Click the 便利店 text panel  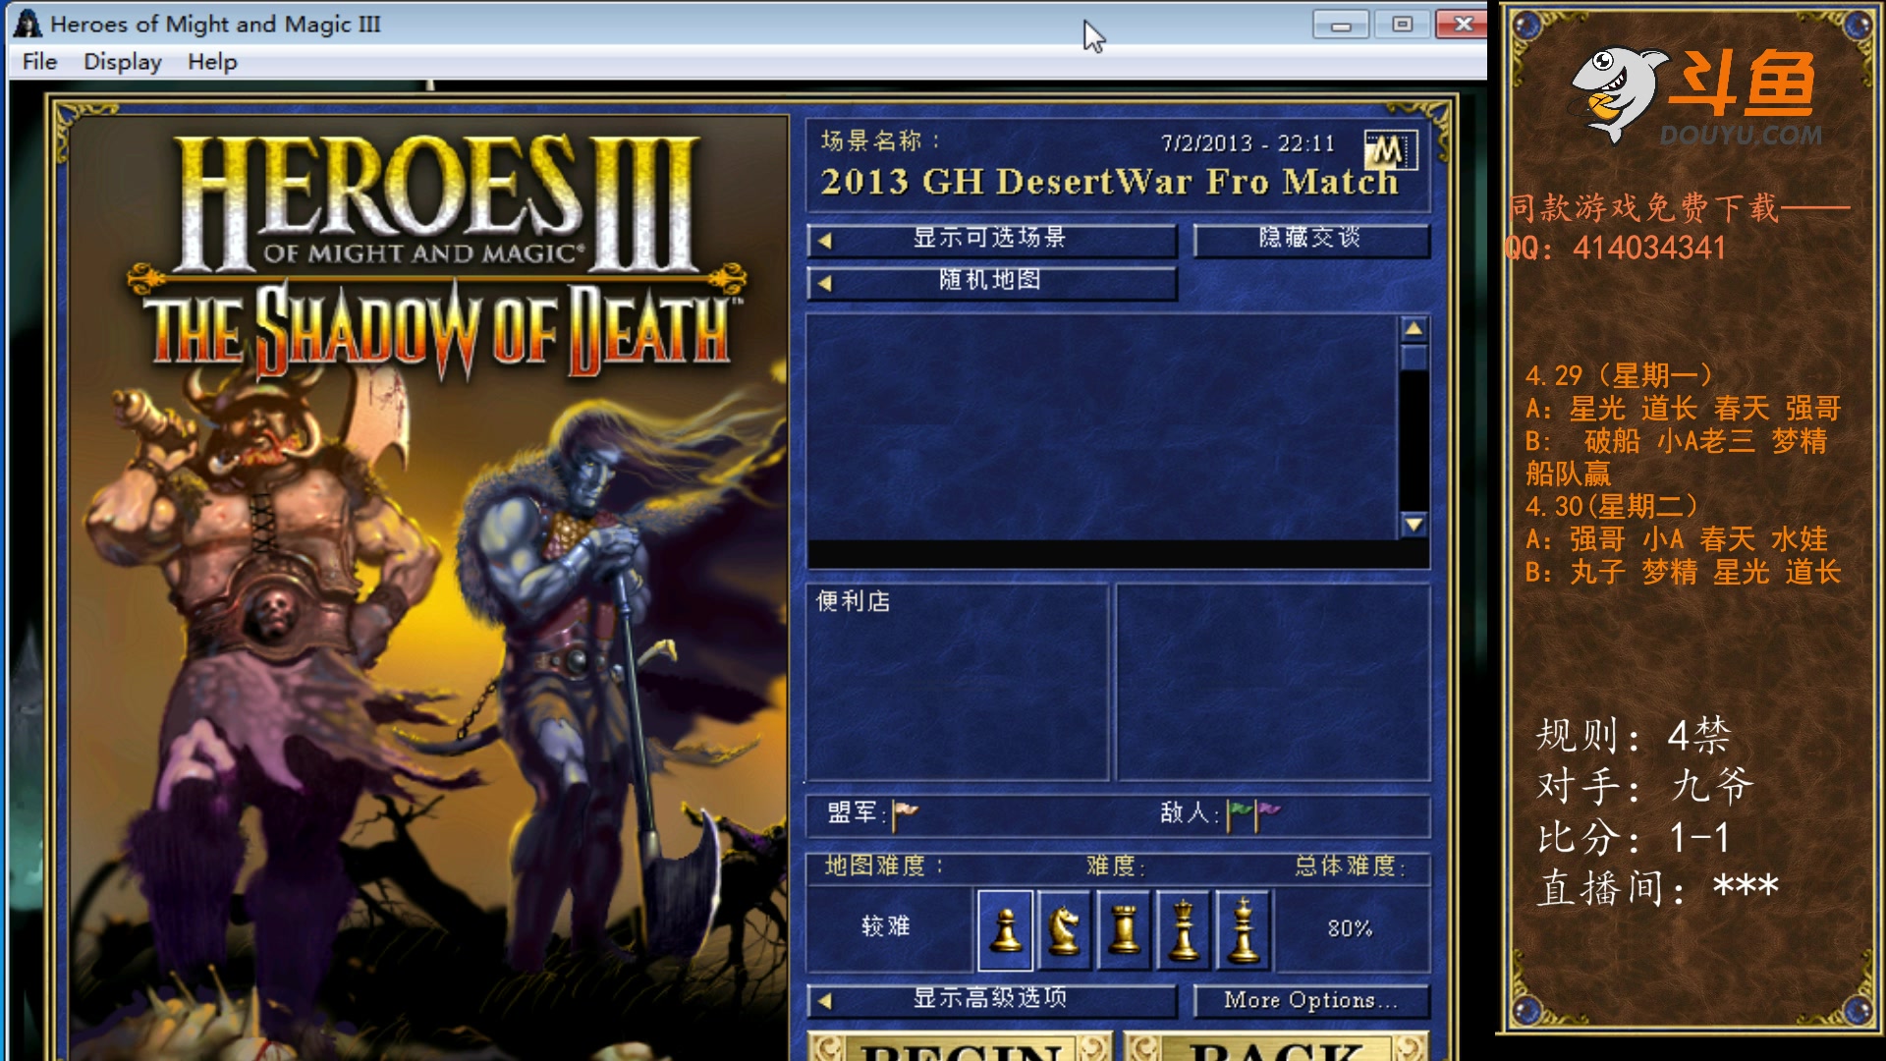click(x=958, y=683)
